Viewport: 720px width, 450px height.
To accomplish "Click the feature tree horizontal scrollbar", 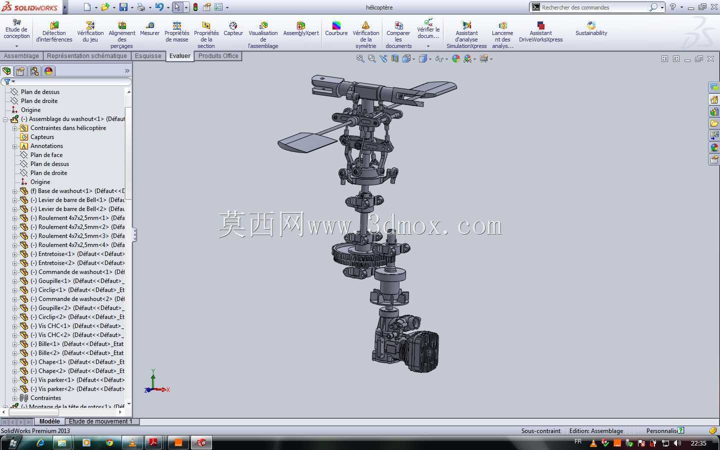I will point(34,412).
